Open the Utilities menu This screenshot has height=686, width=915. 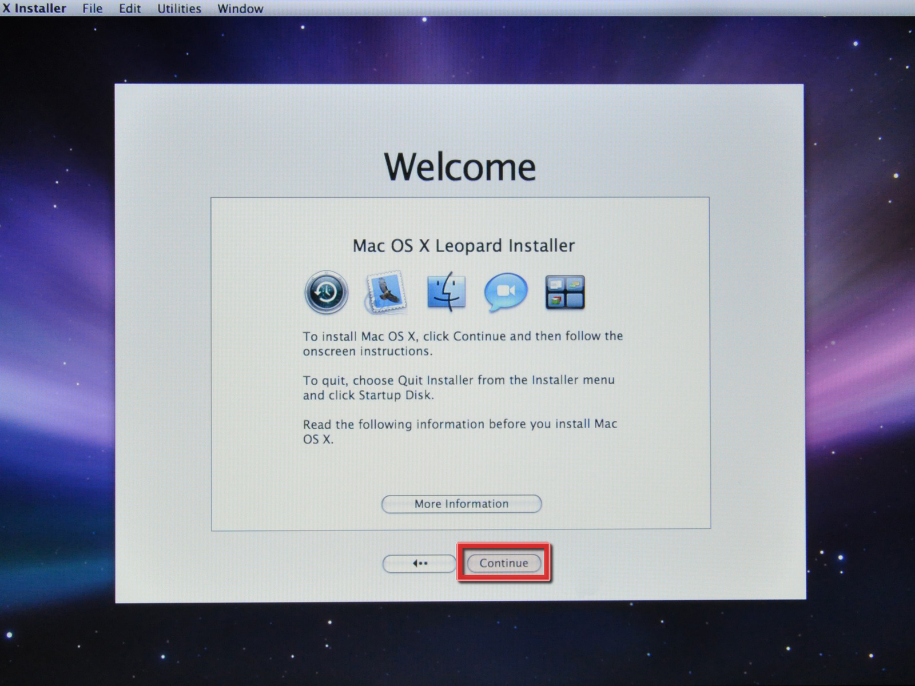179,9
